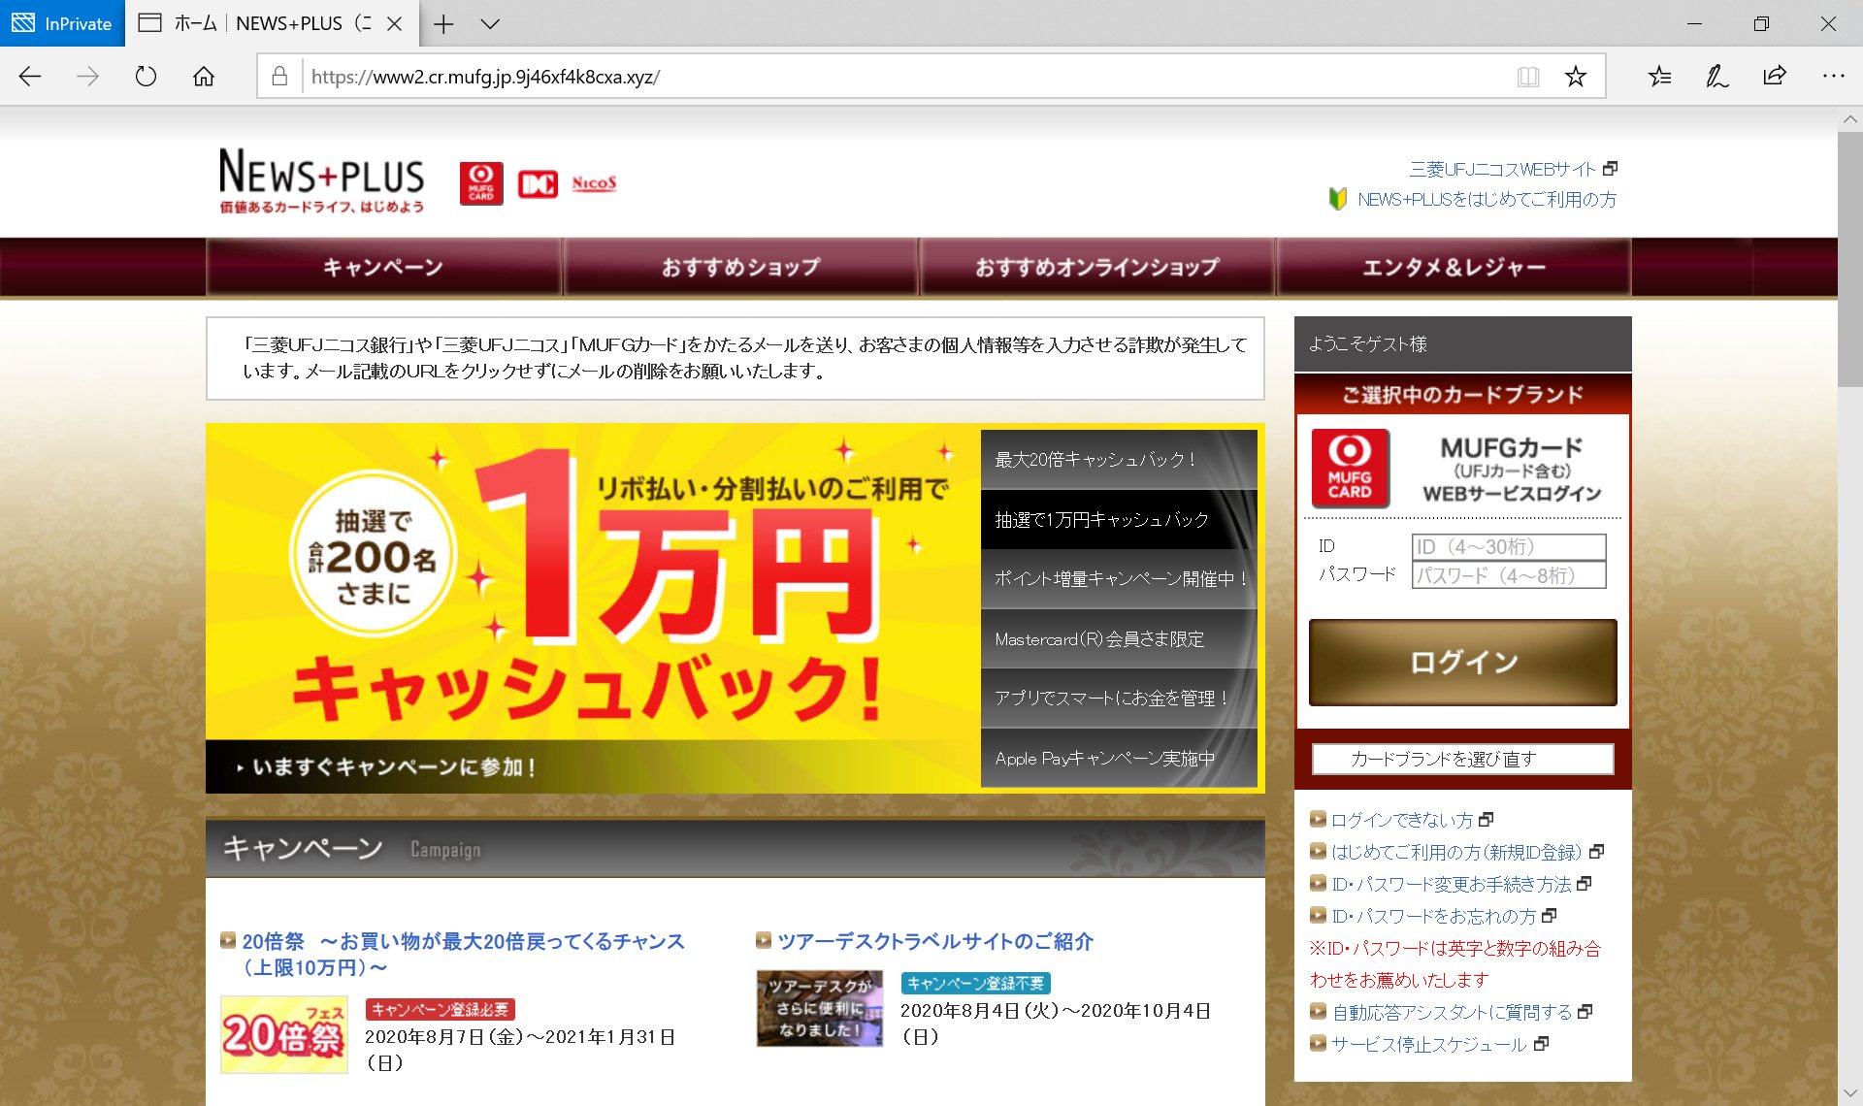
Task: Select 最大20倍キャッシュバック banner tab
Action: (x=1119, y=460)
